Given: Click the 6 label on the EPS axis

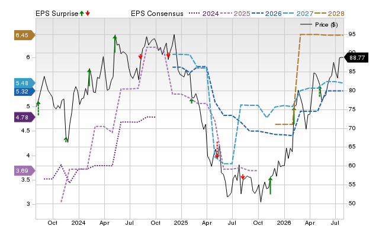Looking at the screenshot, I should point(28,57).
